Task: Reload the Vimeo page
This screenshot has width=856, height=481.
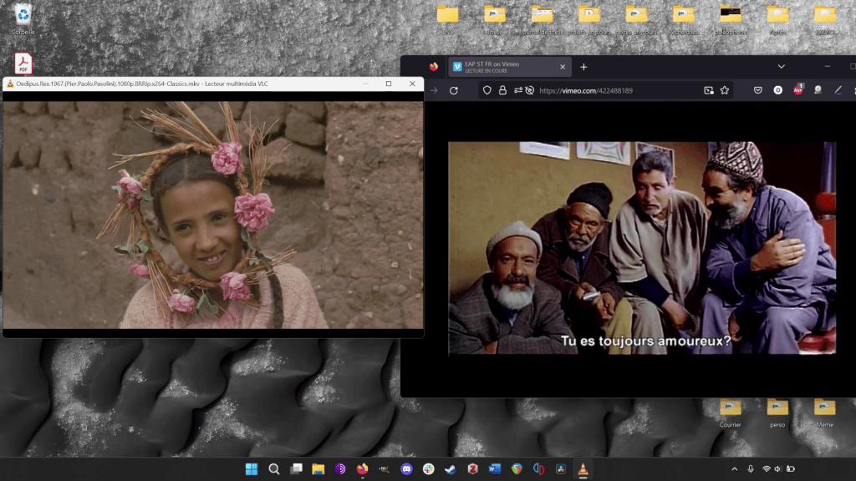Action: 454,90
